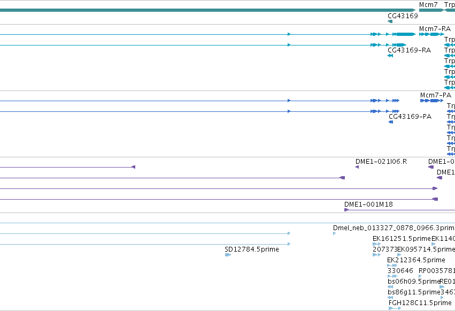Click the bs06h09.5prime label
455x311 pixels.
[x=414, y=282]
